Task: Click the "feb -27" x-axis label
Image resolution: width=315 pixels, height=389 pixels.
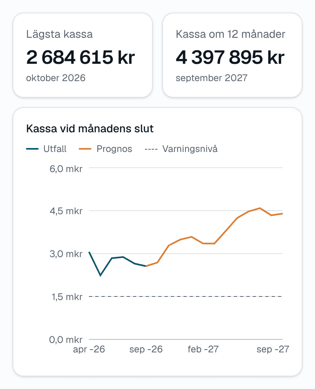Action: [x=203, y=349]
